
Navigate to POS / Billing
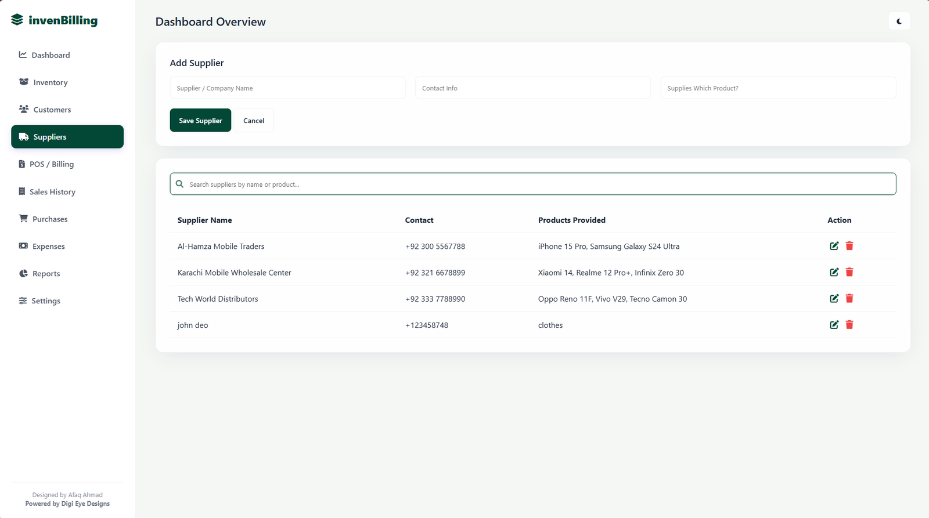(x=52, y=164)
